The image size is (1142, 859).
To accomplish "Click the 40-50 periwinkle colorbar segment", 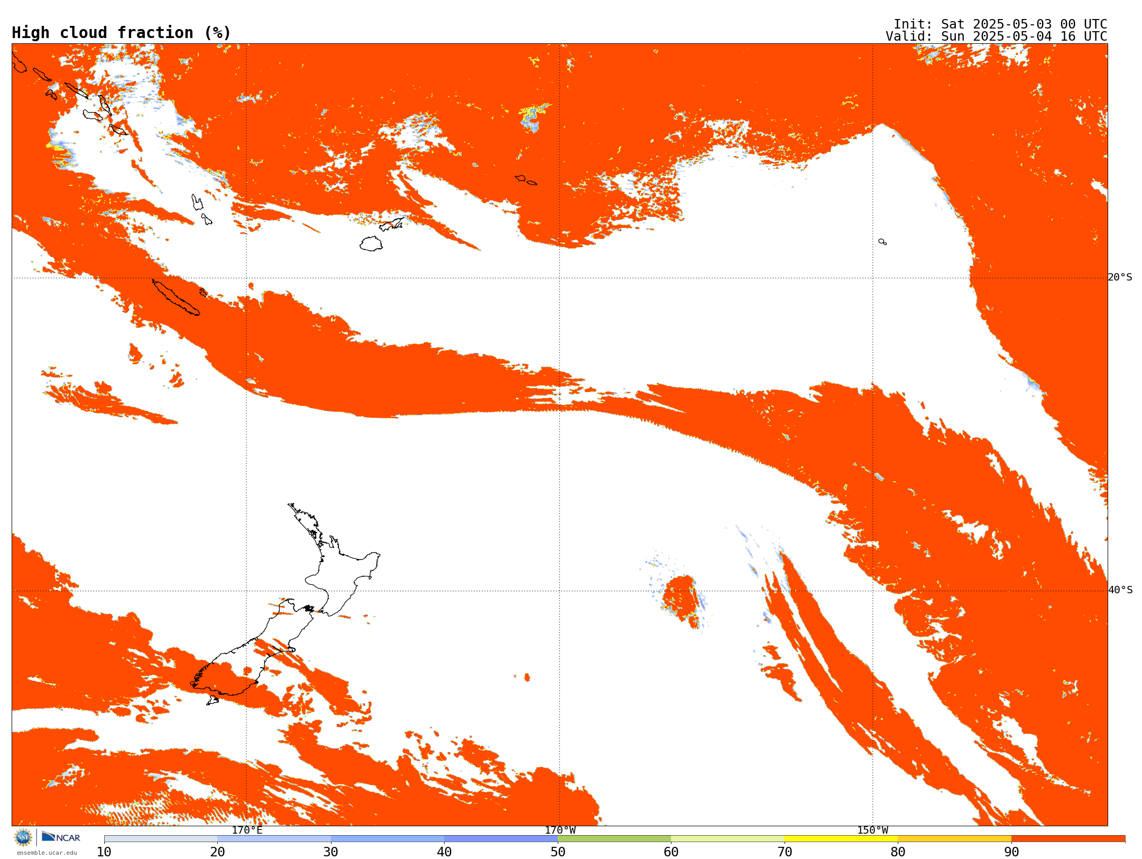I will pos(501,839).
